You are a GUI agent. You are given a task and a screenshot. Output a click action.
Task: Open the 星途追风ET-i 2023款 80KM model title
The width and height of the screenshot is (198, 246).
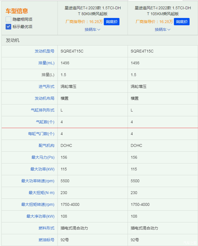(93, 11)
